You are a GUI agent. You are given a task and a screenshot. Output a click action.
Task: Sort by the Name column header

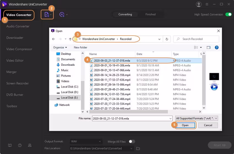tap(93, 54)
